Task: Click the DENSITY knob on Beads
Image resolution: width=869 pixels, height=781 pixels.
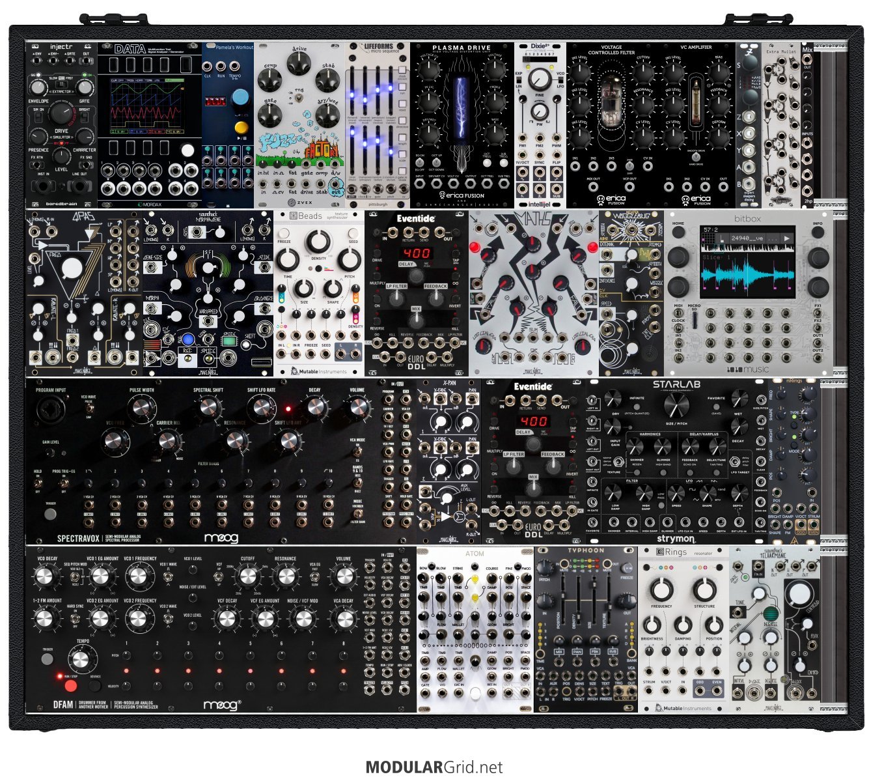Action: pos(319,242)
